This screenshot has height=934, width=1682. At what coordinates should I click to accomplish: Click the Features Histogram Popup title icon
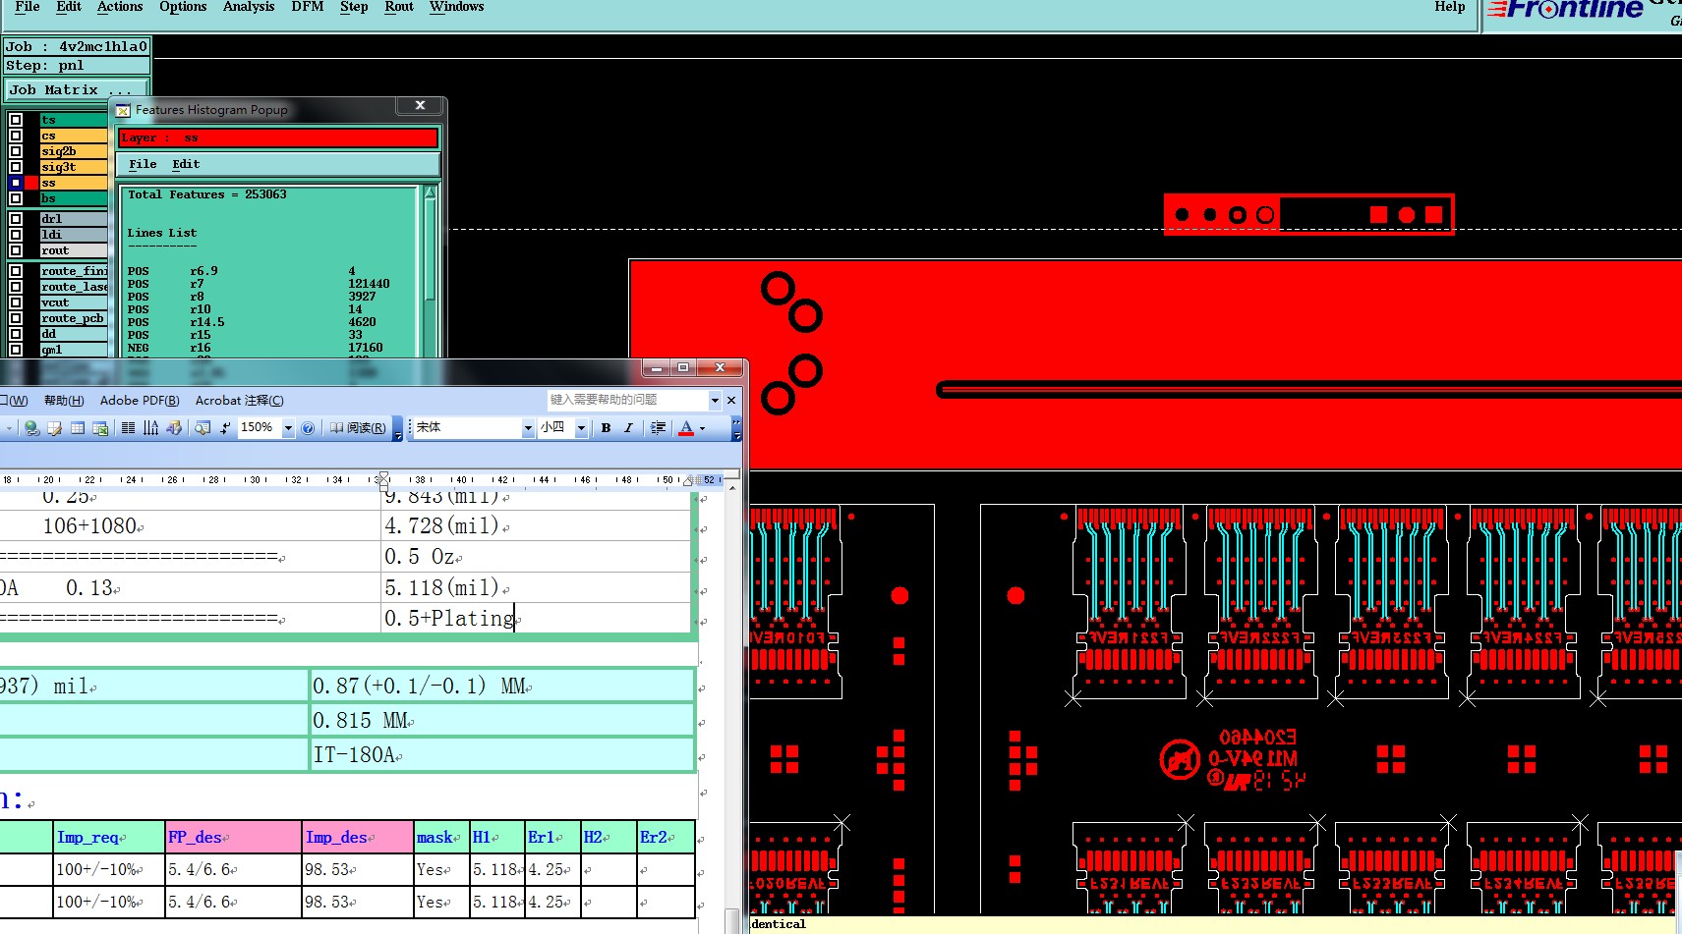click(x=123, y=110)
